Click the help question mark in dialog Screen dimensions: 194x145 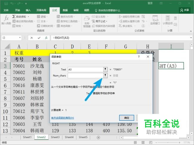pyautogui.click(x=139, y=57)
